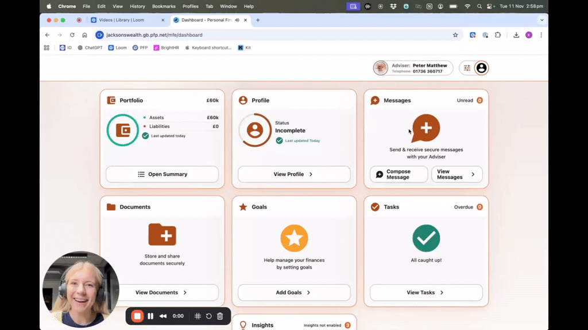Open the PFP bookmark
The image size is (588, 330).
tap(140, 48)
